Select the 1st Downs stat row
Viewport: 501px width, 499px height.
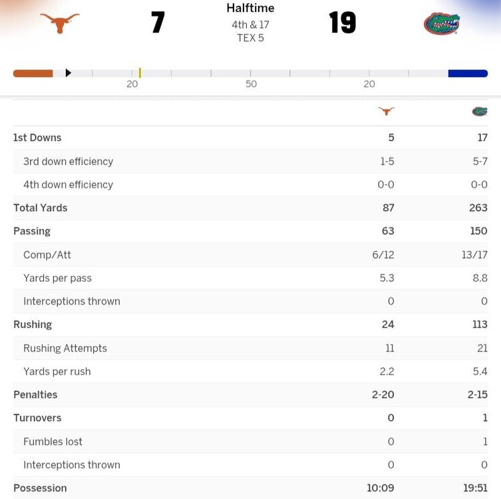pos(37,138)
